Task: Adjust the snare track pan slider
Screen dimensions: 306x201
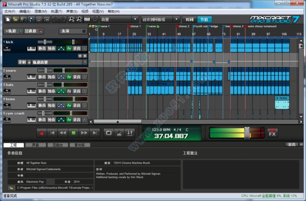Action: point(45,70)
